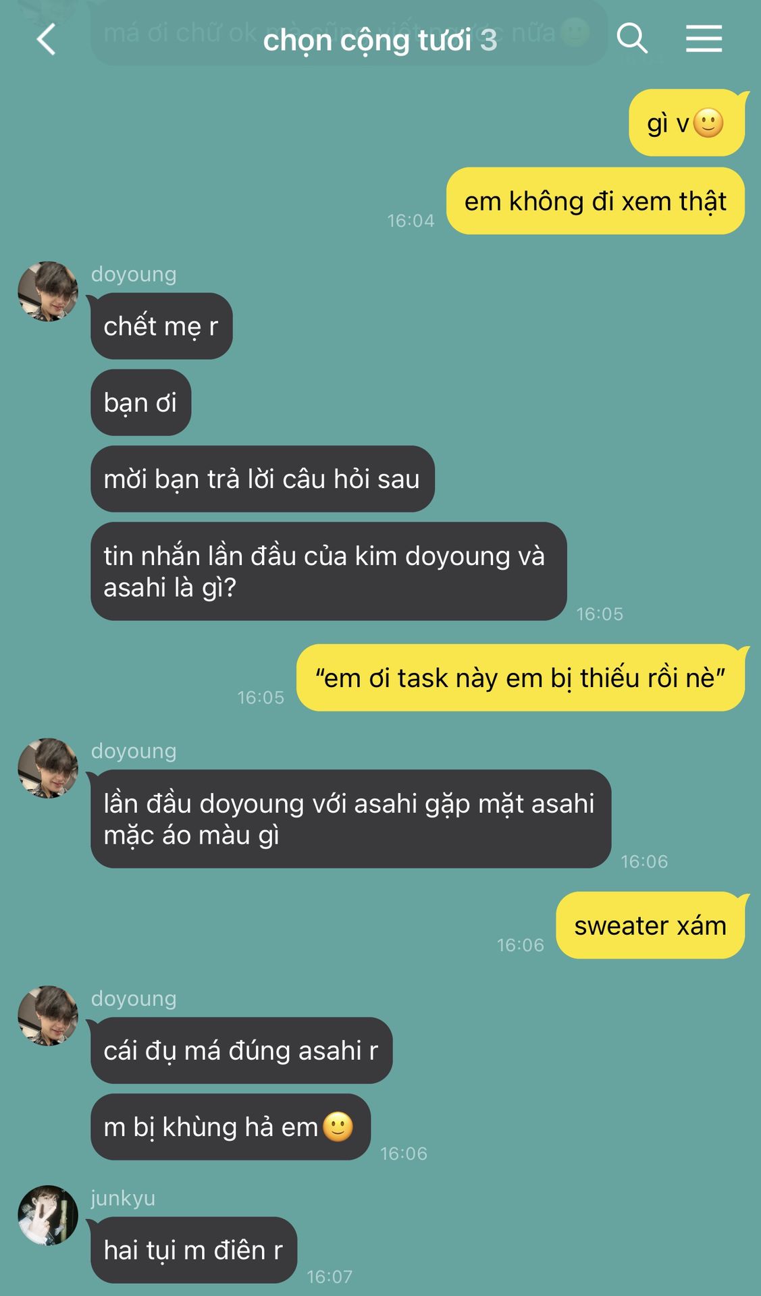Select "mời bạn trả lời câu hỏi sau" message
The image size is (761, 1296).
[x=263, y=479]
